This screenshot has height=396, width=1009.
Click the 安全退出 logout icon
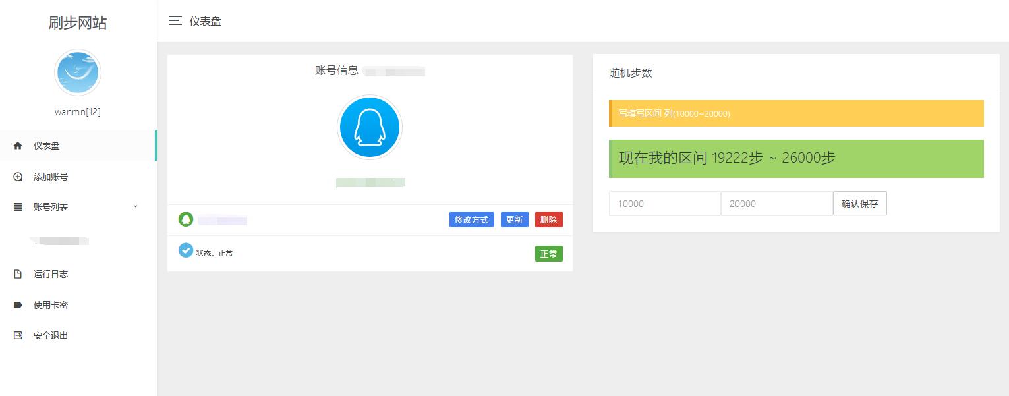tap(18, 335)
